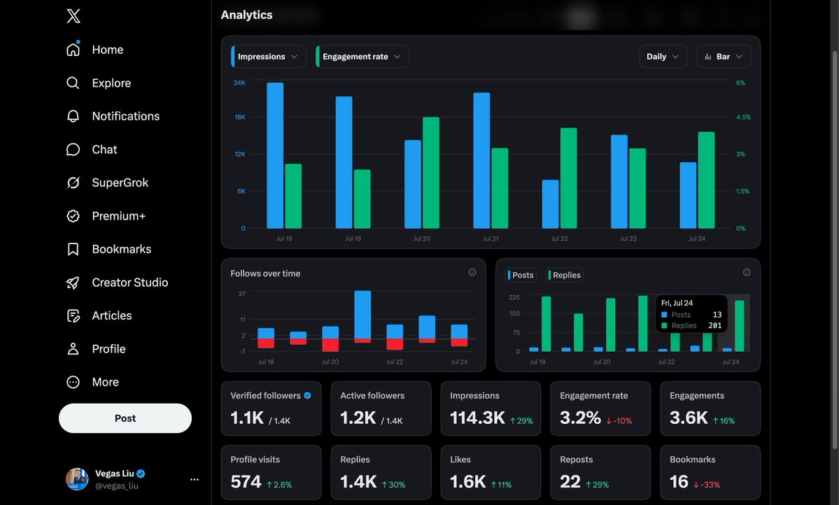Open the Daily interval dropdown
Image resolution: width=839 pixels, height=505 pixels.
[663, 57]
